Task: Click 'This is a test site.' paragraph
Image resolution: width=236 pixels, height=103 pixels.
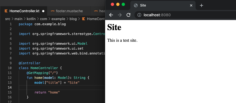Action: pyautogui.click(x=122, y=40)
